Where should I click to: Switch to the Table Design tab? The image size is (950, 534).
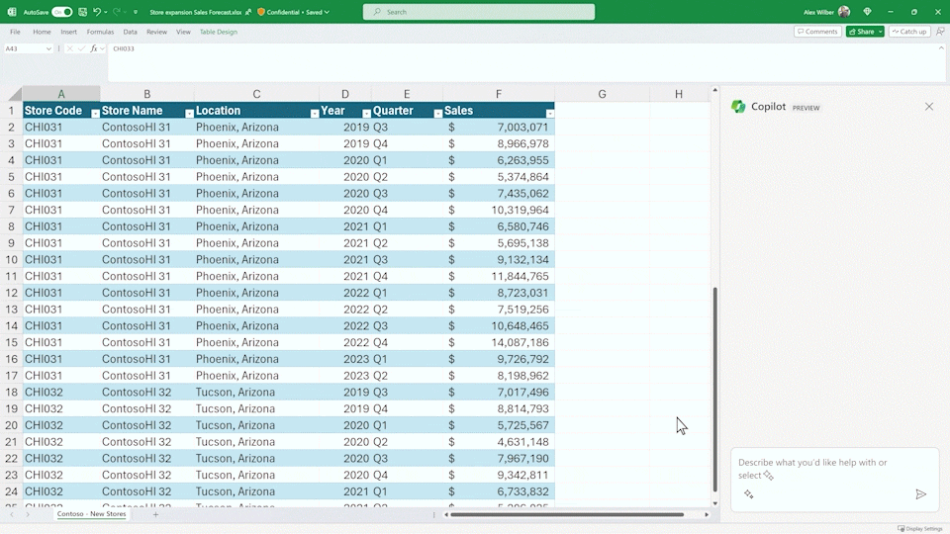tap(218, 32)
